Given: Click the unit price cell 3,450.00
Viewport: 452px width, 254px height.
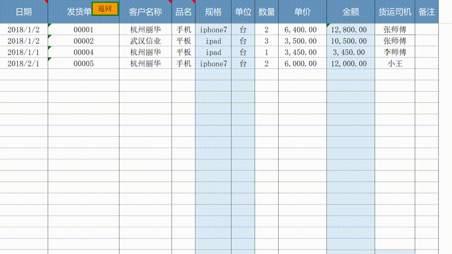Looking at the screenshot, I should pyautogui.click(x=301, y=53).
